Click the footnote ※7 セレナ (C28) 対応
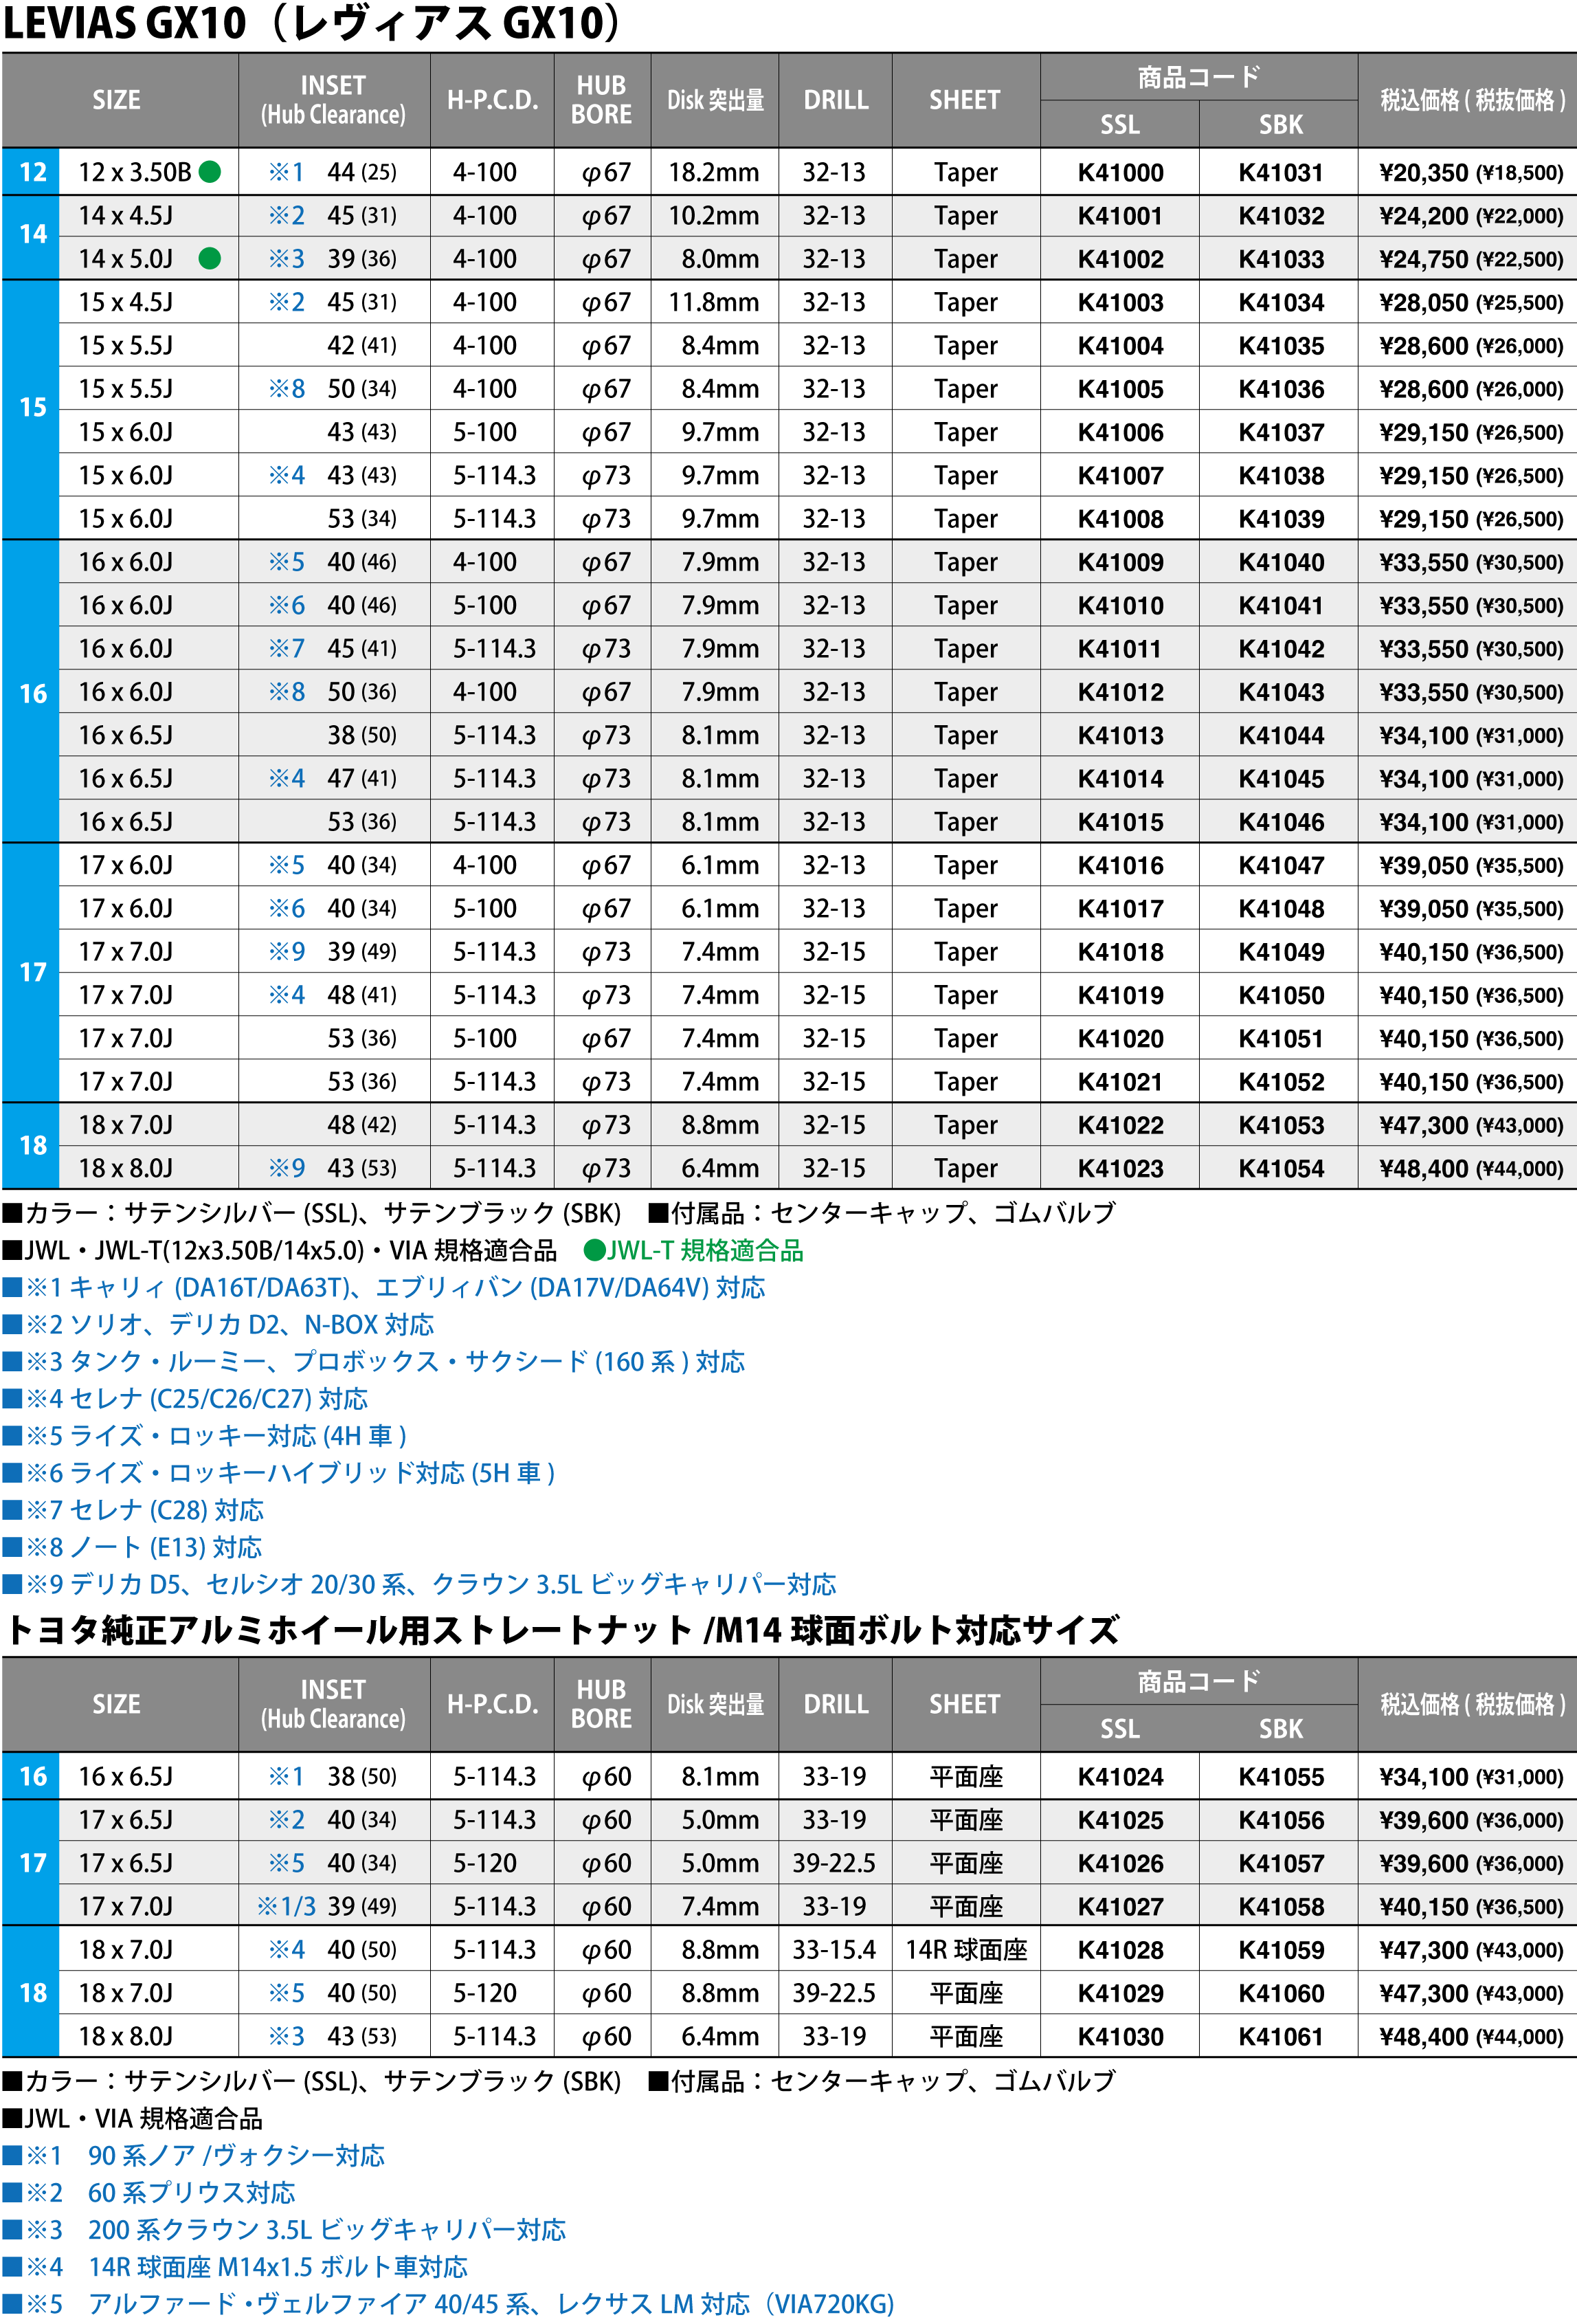This screenshot has height=2324, width=1577. click(133, 1509)
